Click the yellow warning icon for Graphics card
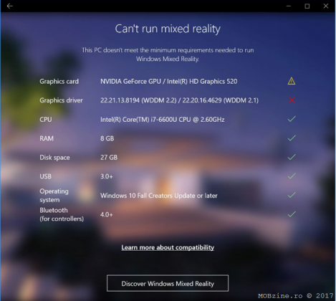The image size is (336, 301). point(292,81)
